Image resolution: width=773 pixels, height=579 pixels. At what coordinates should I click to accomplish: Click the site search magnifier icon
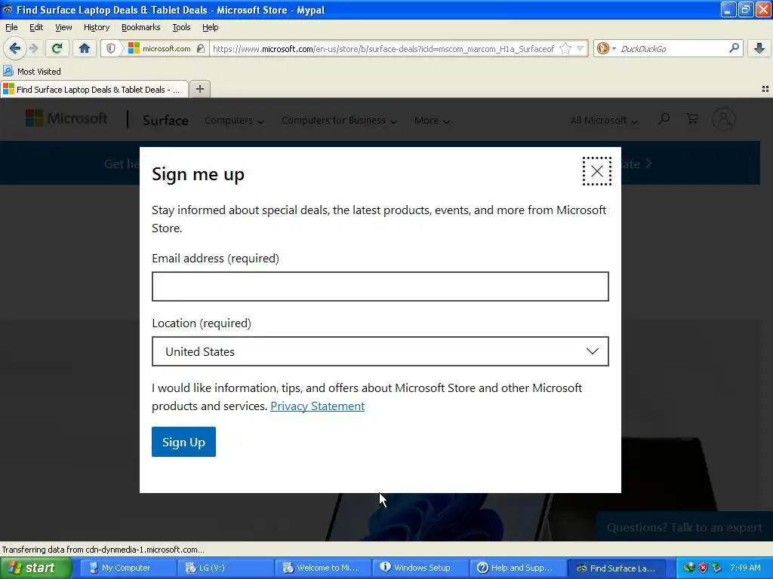coord(664,118)
